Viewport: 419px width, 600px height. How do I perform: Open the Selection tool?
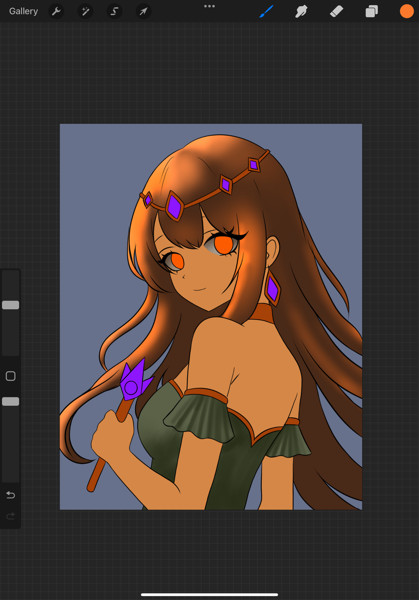pyautogui.click(x=115, y=11)
